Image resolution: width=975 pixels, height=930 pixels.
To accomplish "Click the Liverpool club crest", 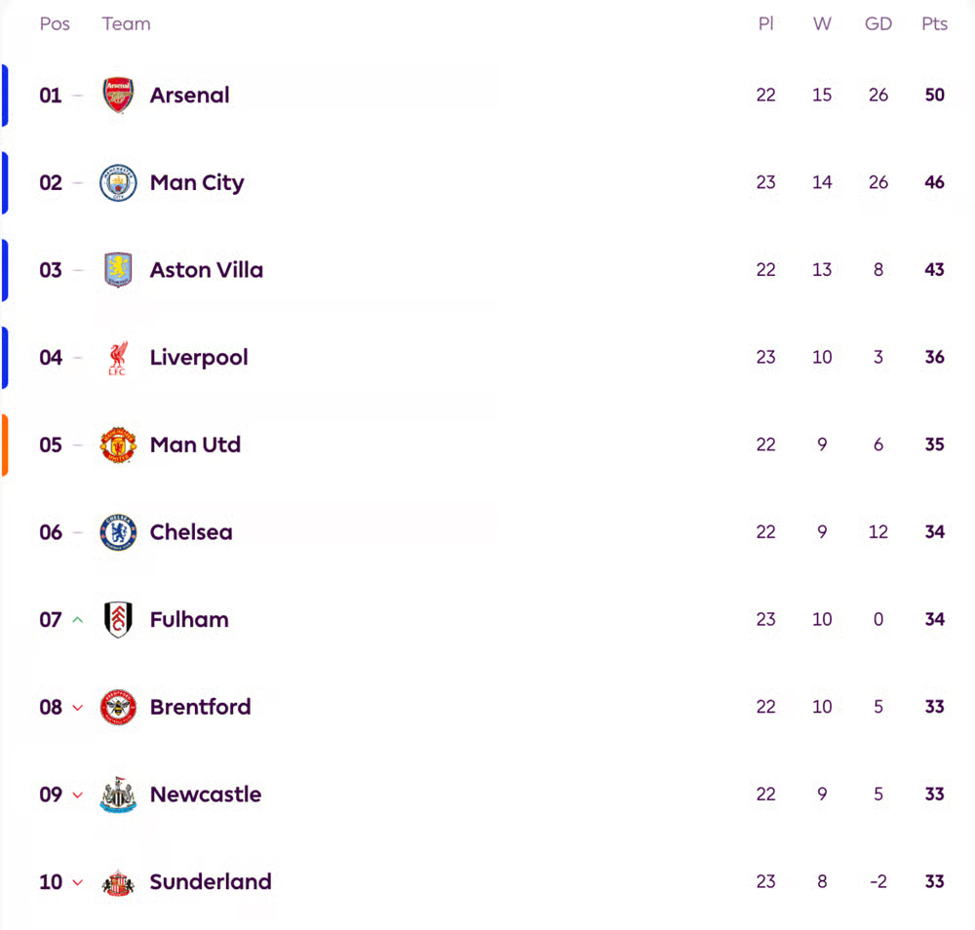I will click(x=117, y=357).
